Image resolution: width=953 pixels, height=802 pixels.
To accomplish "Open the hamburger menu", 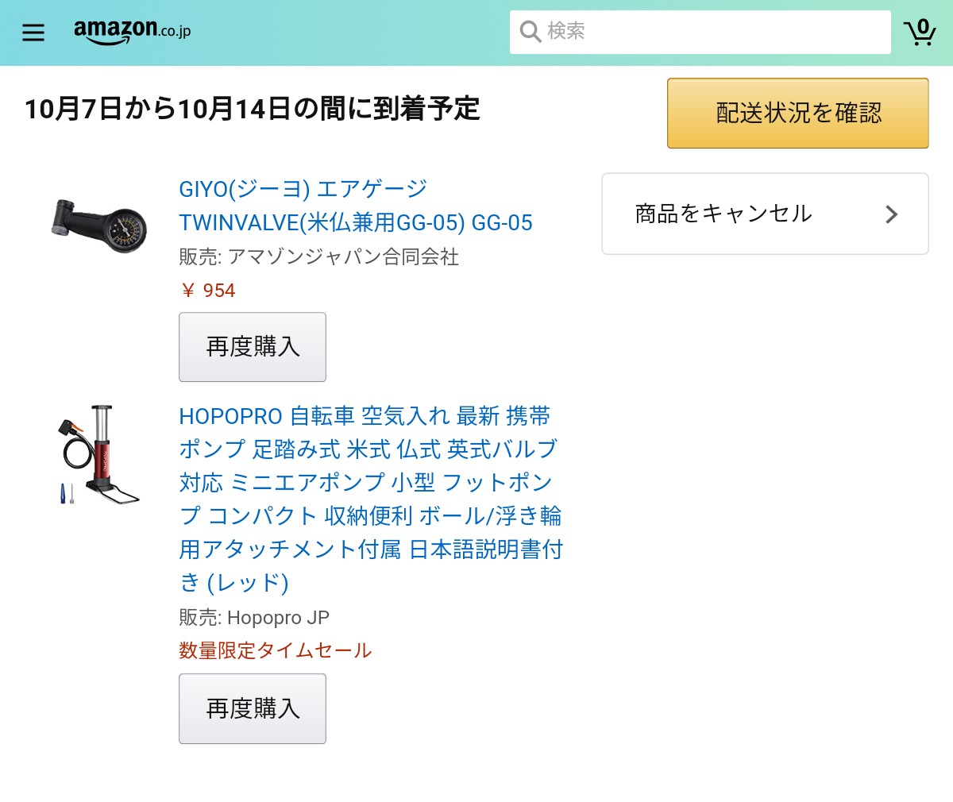I will pyautogui.click(x=33, y=33).
